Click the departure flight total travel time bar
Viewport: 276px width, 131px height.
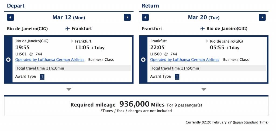pyautogui.click(x=73, y=68)
